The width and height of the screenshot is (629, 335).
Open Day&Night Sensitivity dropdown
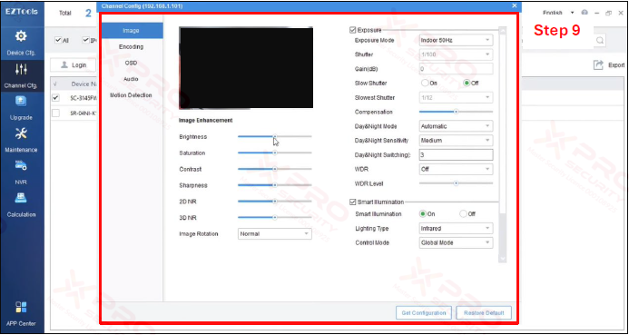456,141
